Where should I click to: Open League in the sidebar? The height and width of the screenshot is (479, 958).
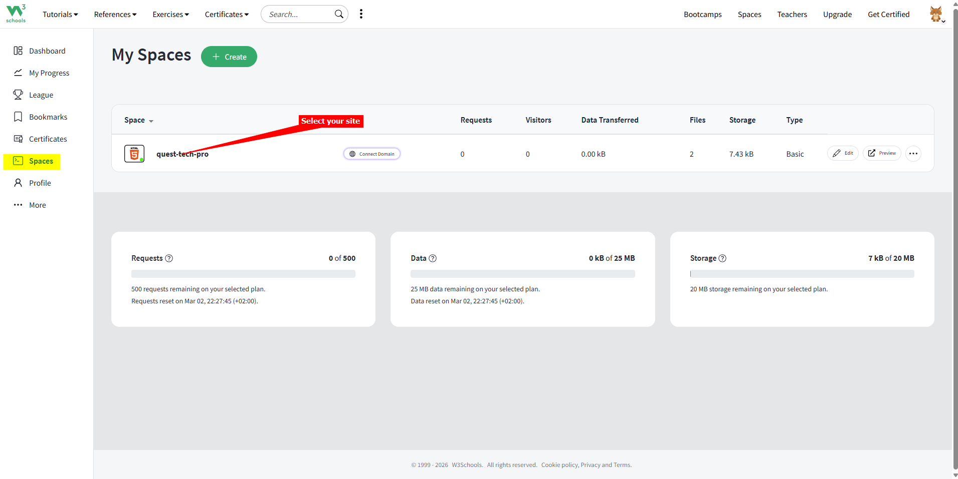tap(34, 95)
